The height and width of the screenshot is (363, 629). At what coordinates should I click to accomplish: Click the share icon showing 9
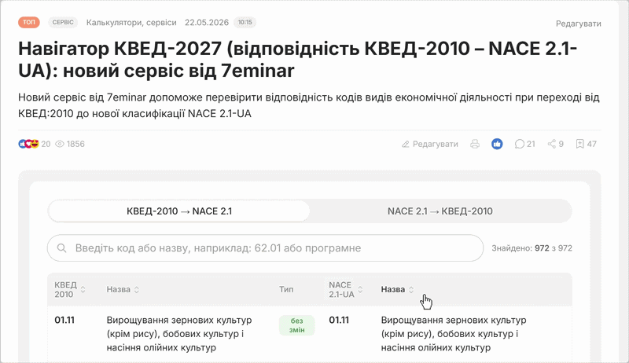[x=556, y=144]
